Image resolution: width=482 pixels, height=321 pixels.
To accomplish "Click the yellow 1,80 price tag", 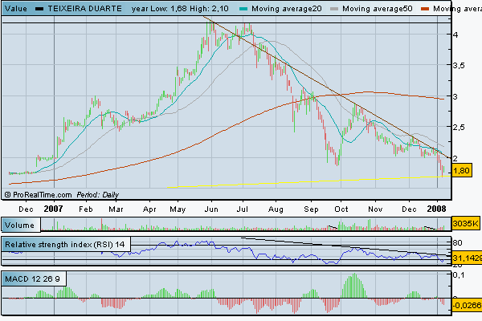I will tap(461, 170).
